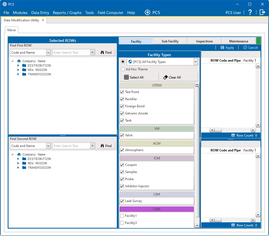
Task: Switch to the Inspections tab
Action: [204, 41]
